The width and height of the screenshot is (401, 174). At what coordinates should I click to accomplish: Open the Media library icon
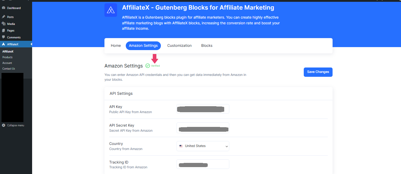click(x=4, y=23)
